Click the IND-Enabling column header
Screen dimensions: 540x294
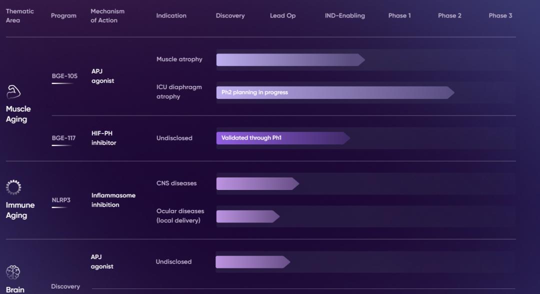[344, 15]
